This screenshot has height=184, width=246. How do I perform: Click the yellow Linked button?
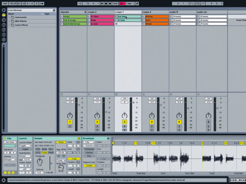[89, 166]
